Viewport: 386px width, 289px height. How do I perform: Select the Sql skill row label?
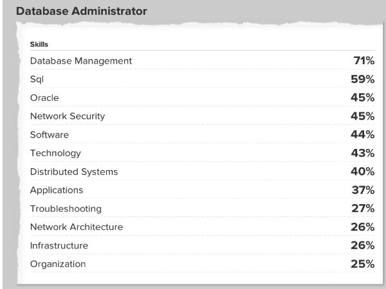(36, 80)
